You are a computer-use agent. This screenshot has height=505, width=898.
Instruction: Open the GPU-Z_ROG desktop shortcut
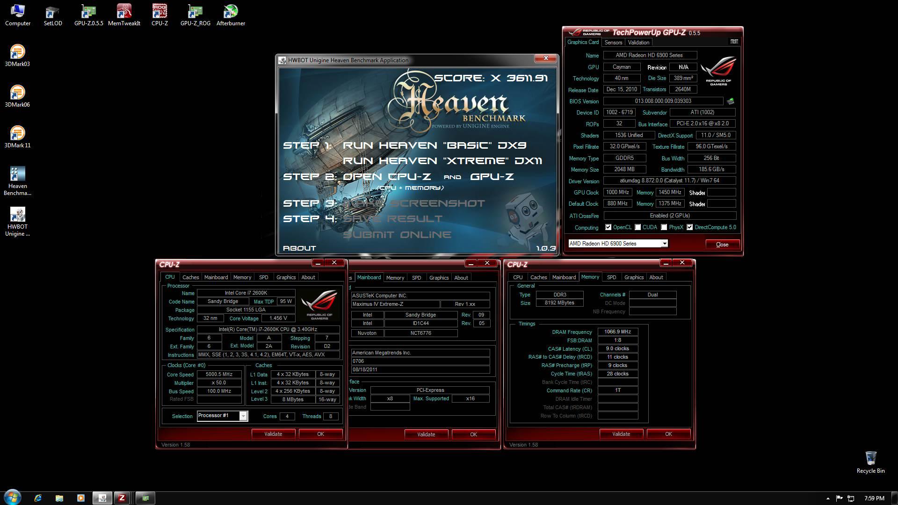click(195, 14)
